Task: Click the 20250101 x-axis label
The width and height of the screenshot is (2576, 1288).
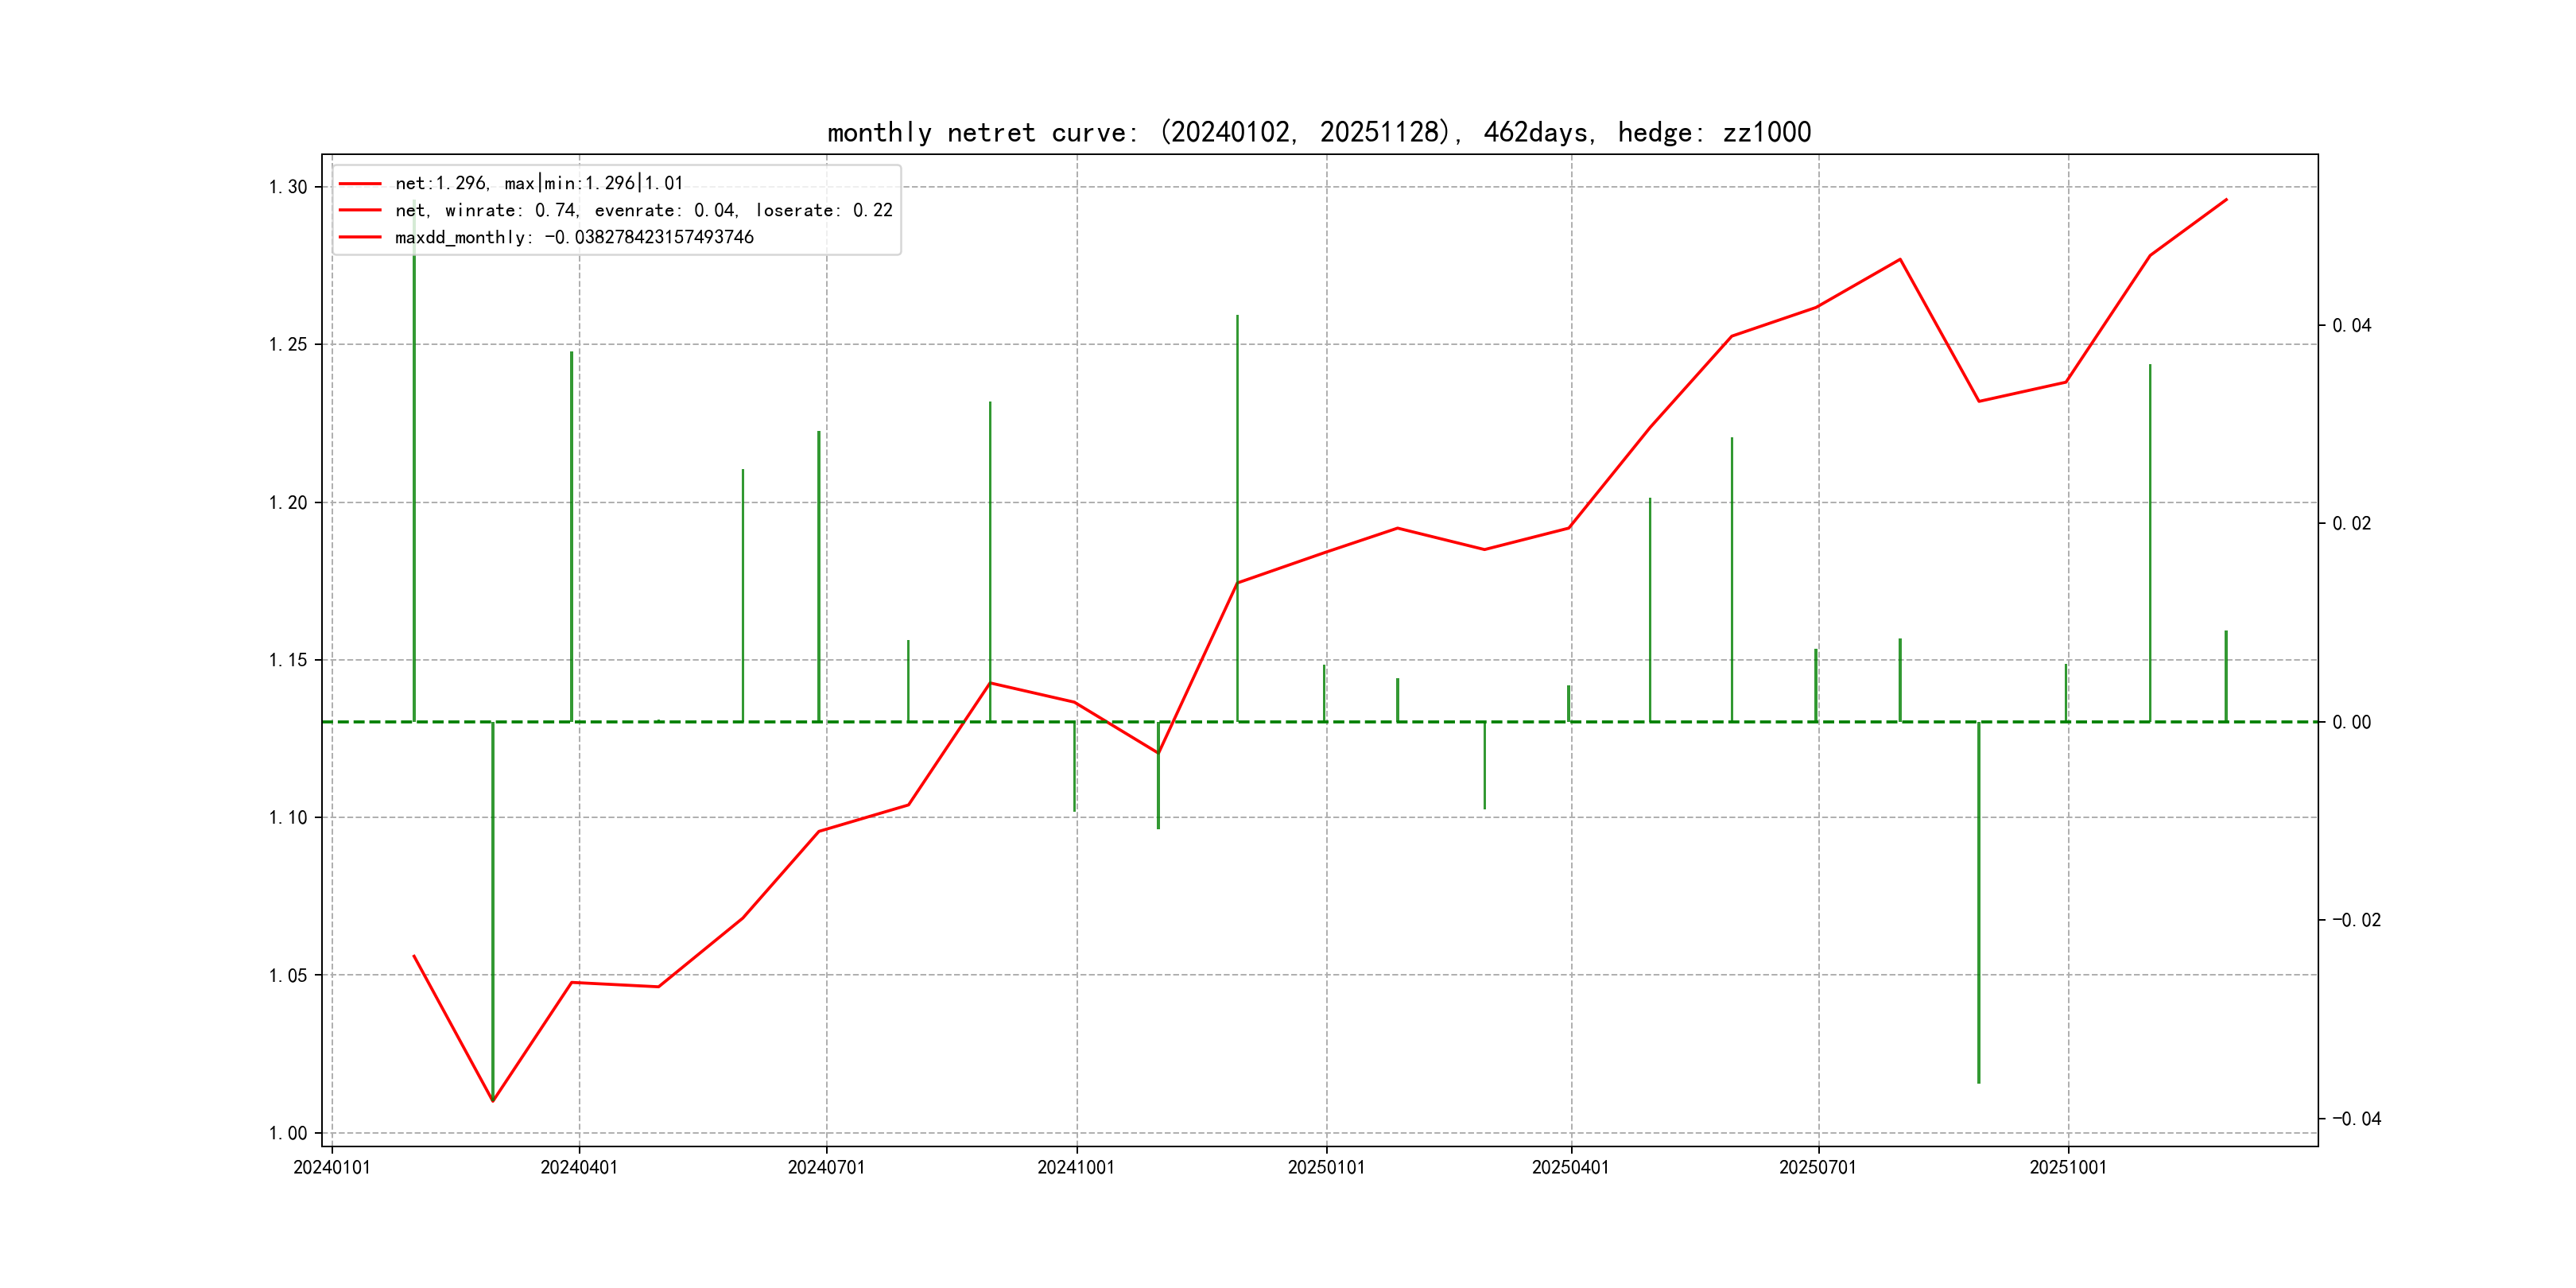Action: (1326, 1167)
